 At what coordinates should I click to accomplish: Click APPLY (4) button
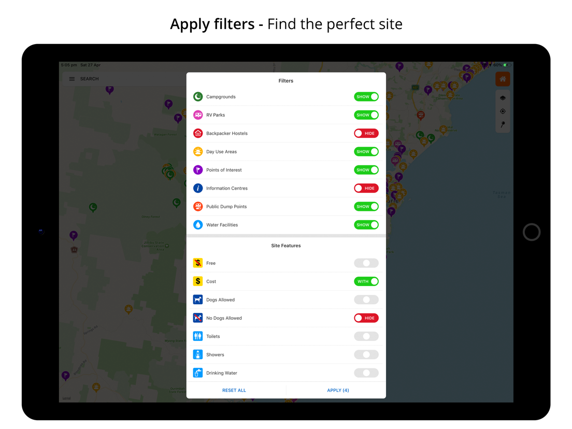coord(338,390)
